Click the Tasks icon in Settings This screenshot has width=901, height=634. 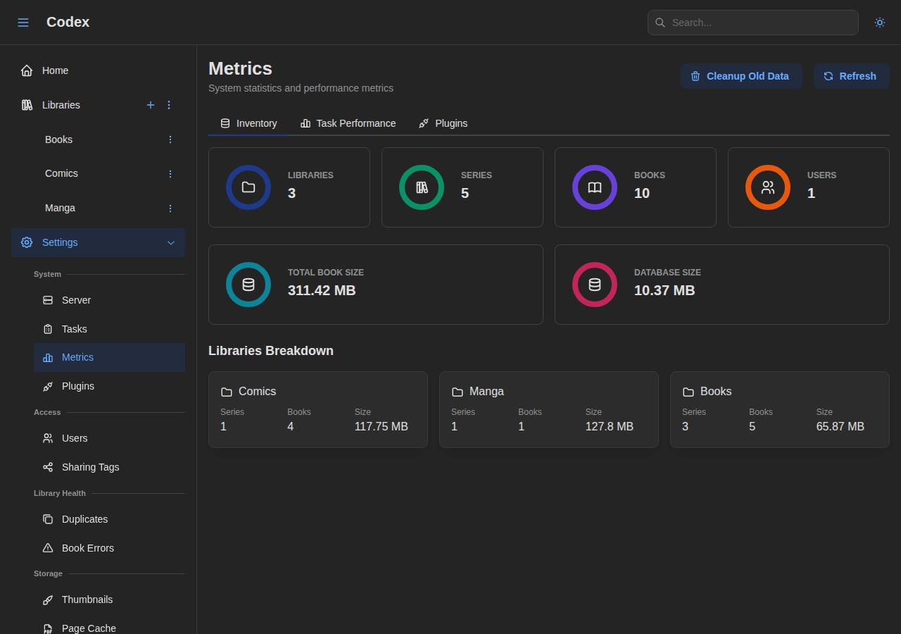point(47,329)
